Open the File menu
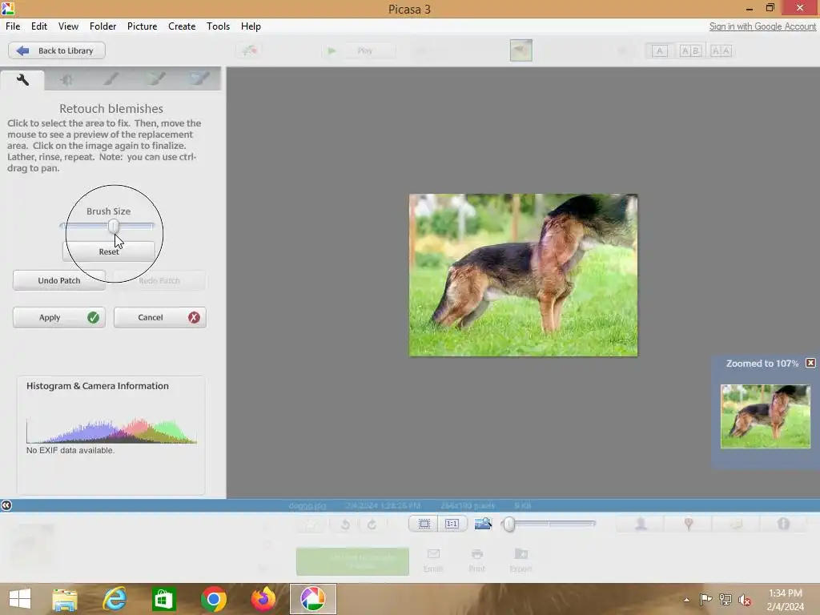The image size is (820, 615). tap(13, 26)
